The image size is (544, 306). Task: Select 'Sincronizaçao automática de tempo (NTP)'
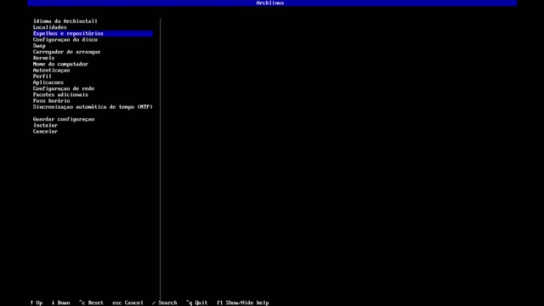coord(93,107)
